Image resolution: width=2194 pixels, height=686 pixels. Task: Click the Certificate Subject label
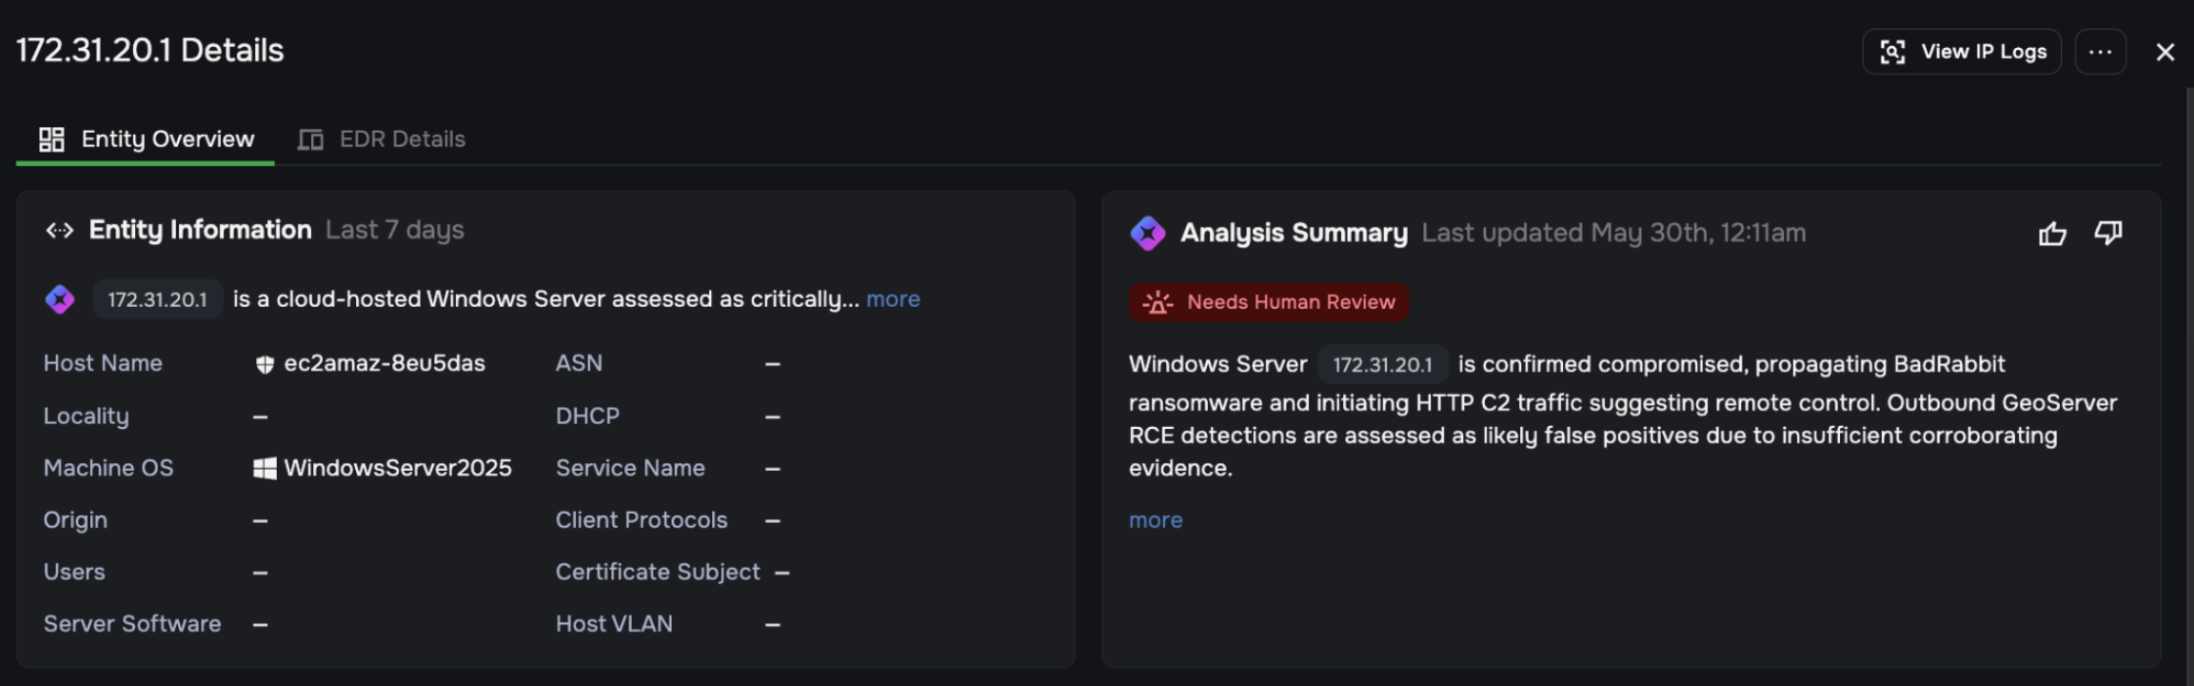click(x=657, y=572)
